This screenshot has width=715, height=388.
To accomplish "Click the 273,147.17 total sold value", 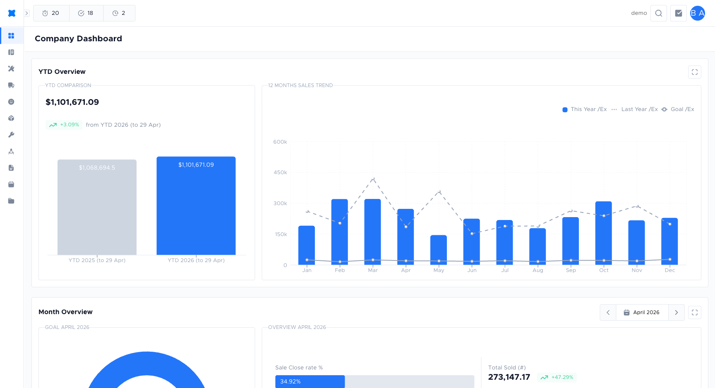I will (x=509, y=377).
